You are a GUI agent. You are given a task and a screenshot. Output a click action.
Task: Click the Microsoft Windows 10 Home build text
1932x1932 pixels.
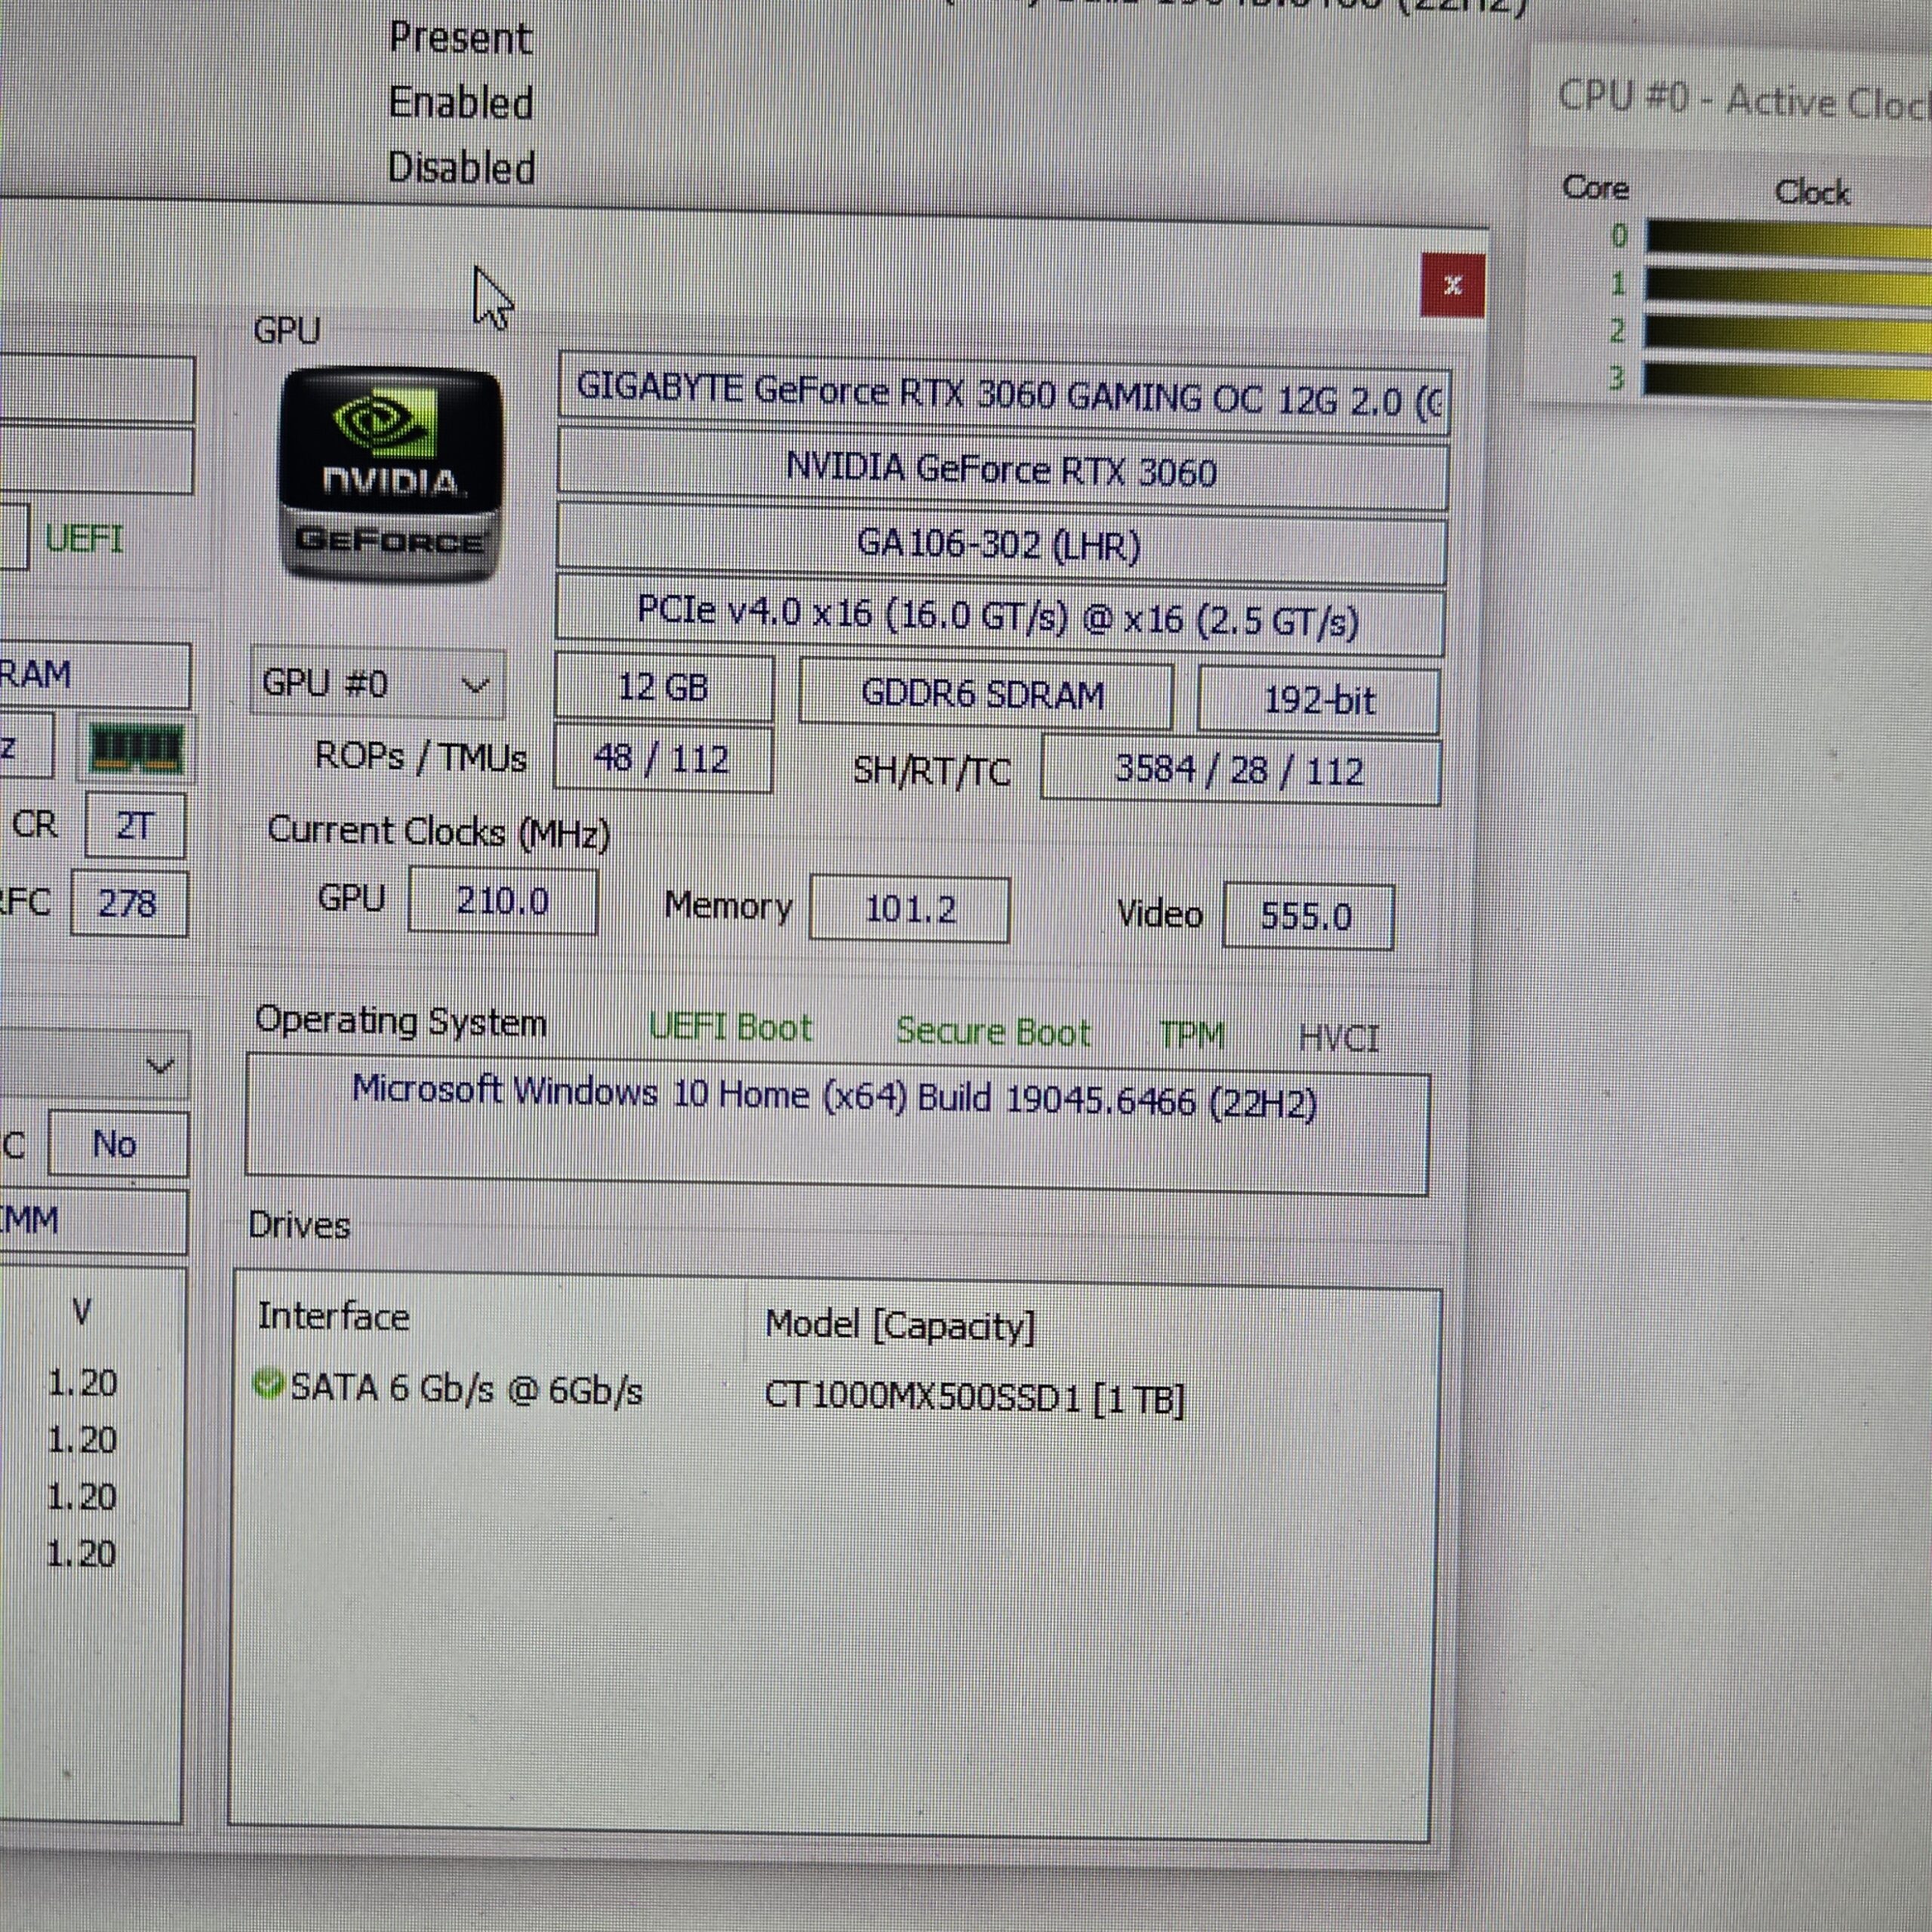(834, 1097)
